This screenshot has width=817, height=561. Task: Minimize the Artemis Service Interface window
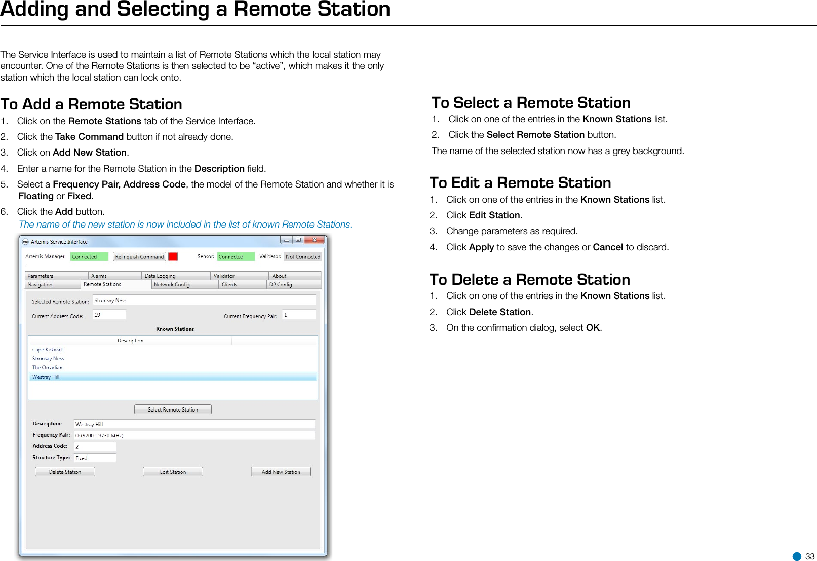click(286, 240)
